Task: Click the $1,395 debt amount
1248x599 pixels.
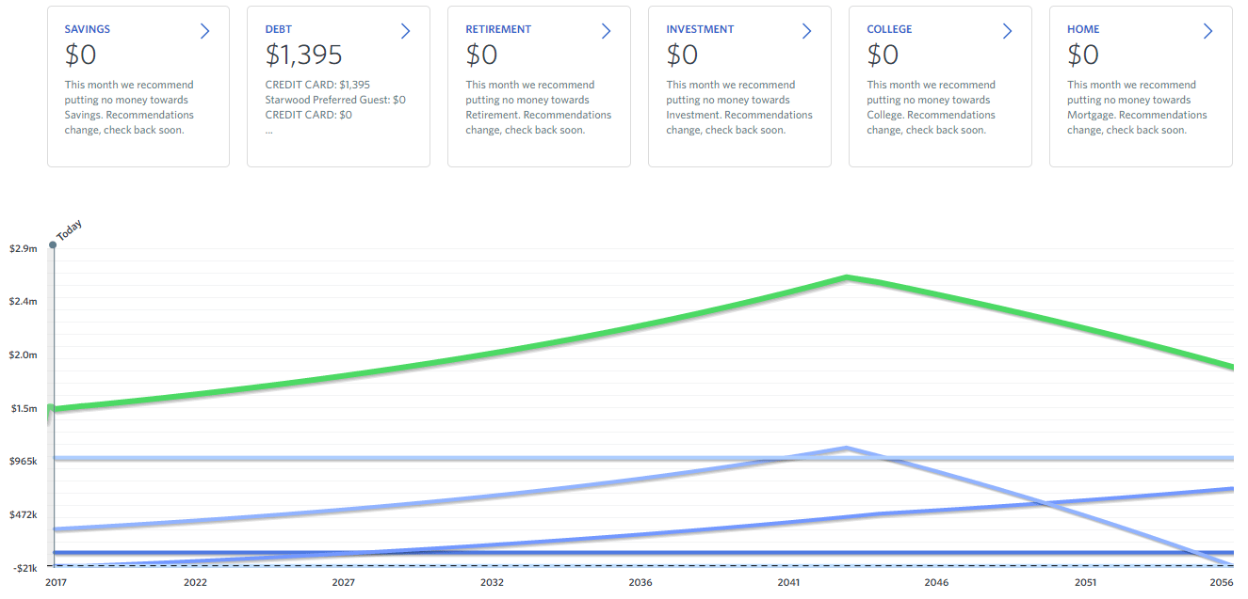Action: point(304,55)
